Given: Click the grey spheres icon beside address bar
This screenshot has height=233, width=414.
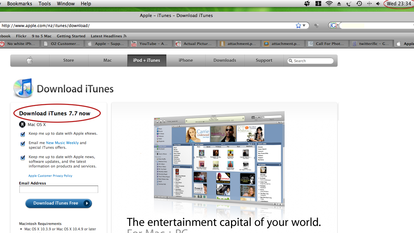Looking at the screenshot, I should tap(317, 26).
